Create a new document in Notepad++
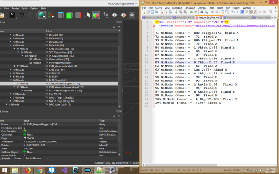Image resolution: width=279 pixels, height=174 pixels. [144, 12]
